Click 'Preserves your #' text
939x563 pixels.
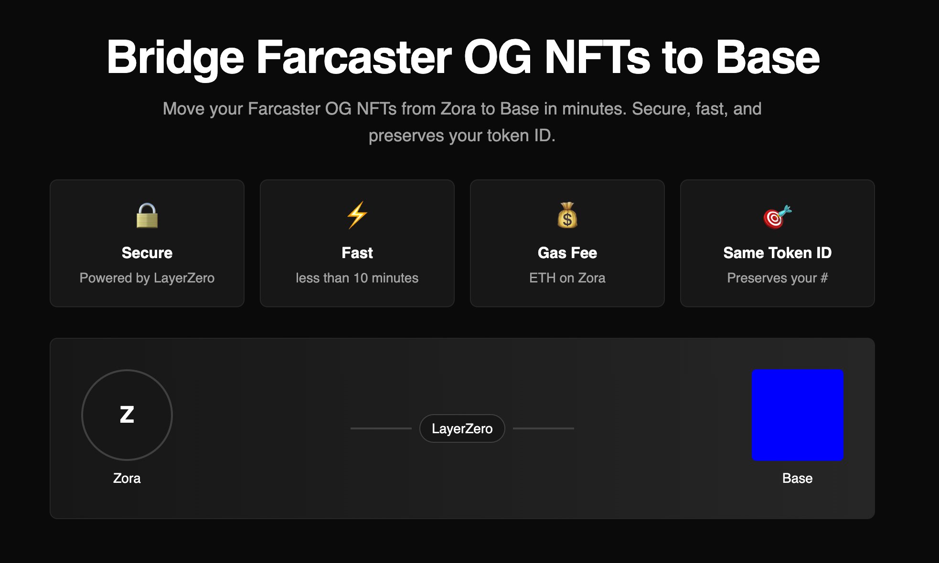(777, 278)
